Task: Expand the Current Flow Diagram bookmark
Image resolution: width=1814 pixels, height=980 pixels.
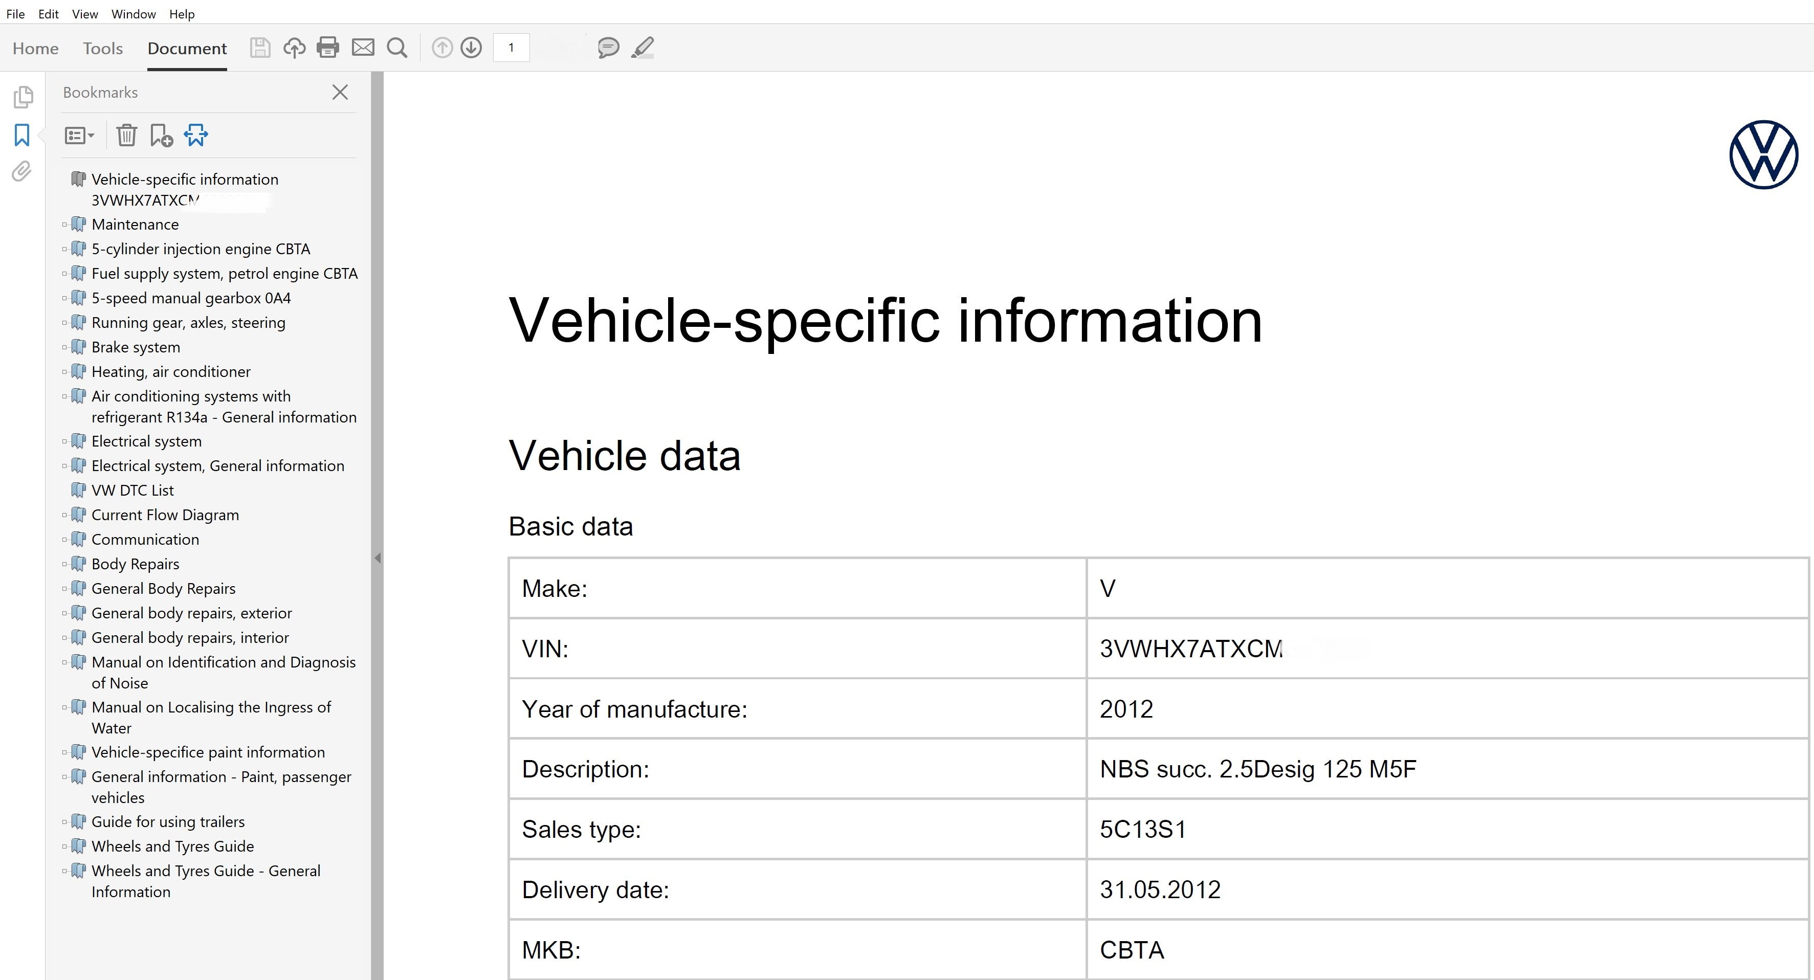Action: pos(65,516)
